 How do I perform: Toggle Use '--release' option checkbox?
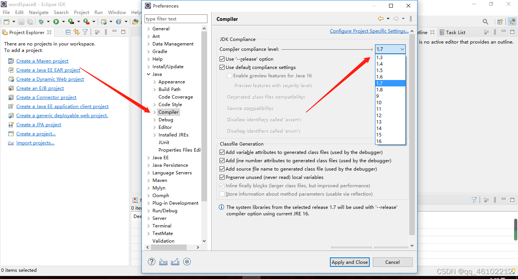[x=222, y=59]
